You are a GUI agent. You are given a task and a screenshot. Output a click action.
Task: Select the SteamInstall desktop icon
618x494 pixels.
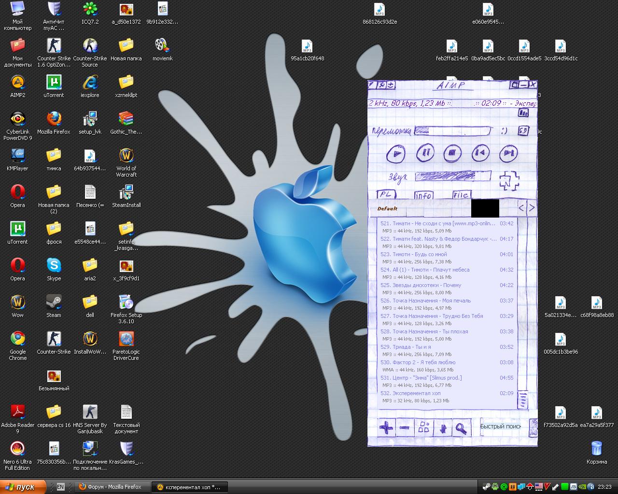pyautogui.click(x=126, y=196)
